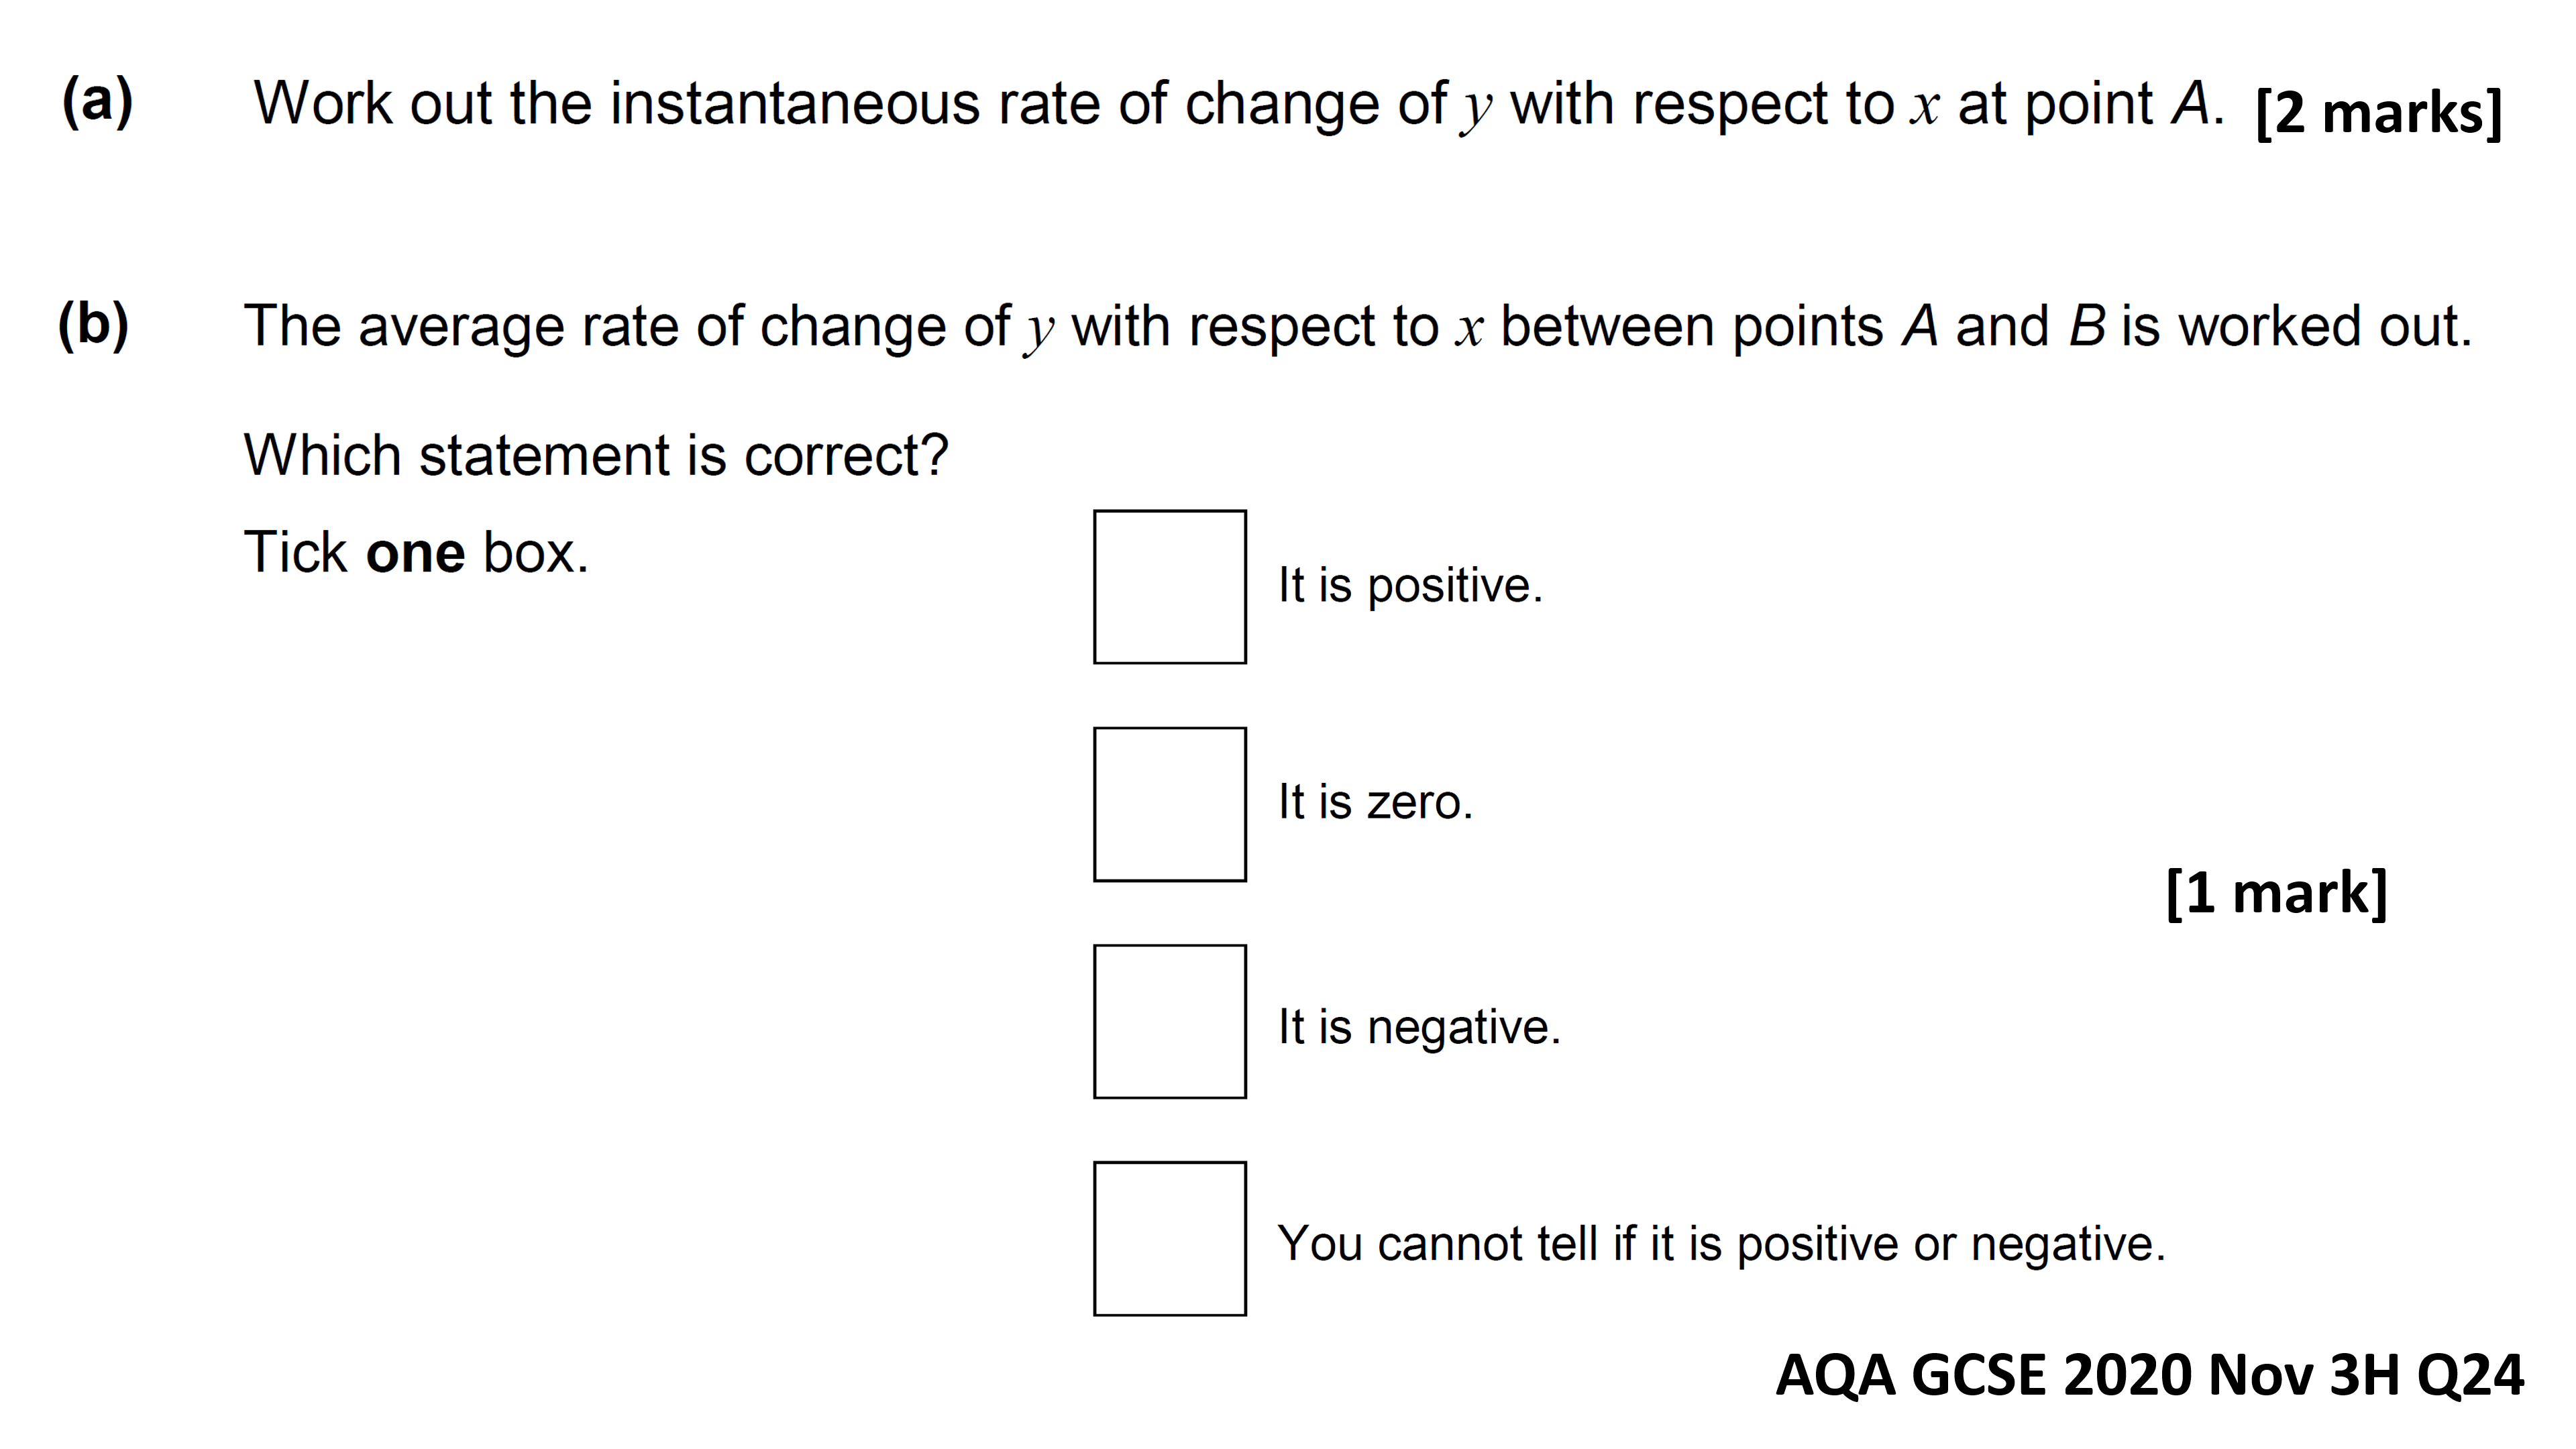Click 'Which statement is correct?' text
Viewport: 2576px width, 1449px height.
tap(596, 456)
